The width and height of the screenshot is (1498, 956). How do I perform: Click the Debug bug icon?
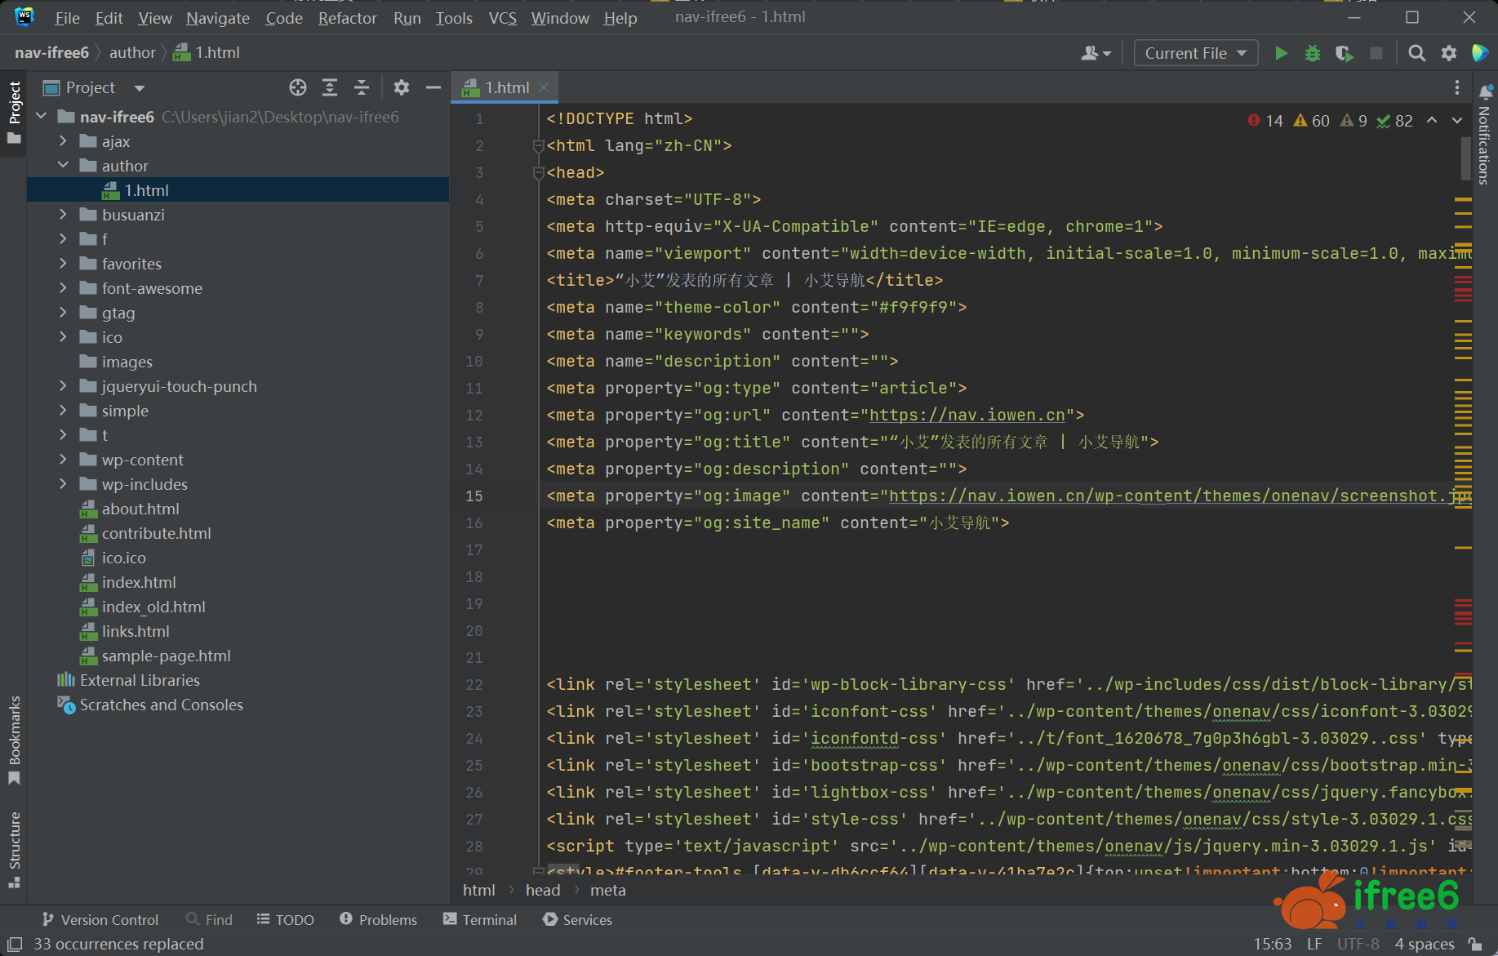tap(1313, 53)
